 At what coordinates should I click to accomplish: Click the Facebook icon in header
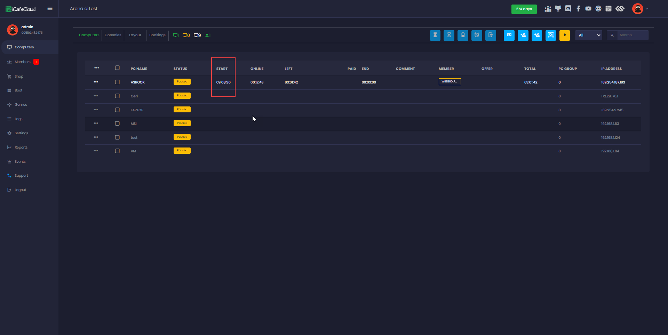pos(578,9)
